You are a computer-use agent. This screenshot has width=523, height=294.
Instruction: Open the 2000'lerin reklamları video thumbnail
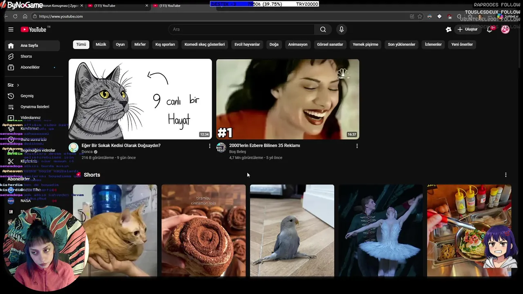coord(288,99)
